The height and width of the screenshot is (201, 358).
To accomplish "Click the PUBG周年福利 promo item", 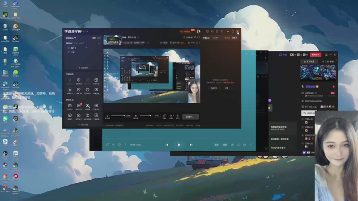I will [x=278, y=148].
